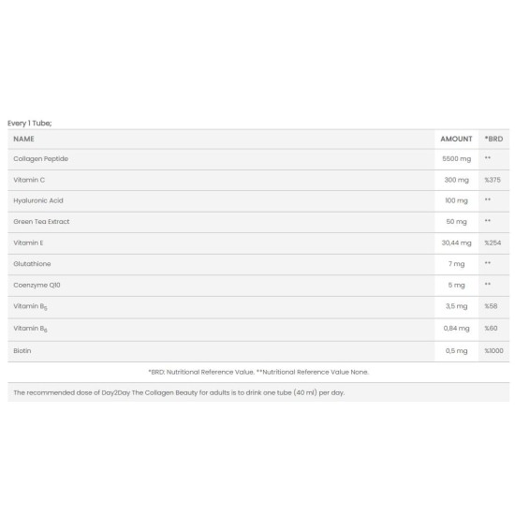Click the %1000 Biotin reference value

(493, 351)
